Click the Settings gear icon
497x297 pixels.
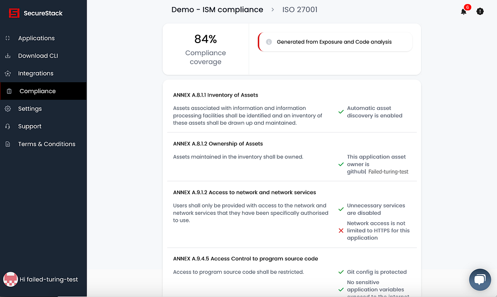(x=8, y=109)
